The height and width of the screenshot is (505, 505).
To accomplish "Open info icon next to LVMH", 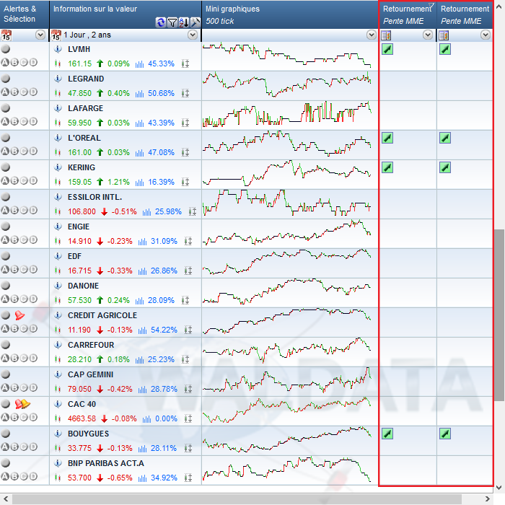I will tap(58, 49).
